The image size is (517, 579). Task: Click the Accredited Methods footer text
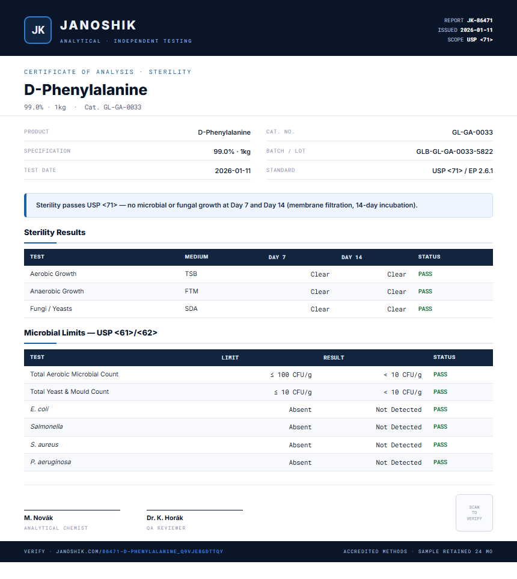[375, 551]
